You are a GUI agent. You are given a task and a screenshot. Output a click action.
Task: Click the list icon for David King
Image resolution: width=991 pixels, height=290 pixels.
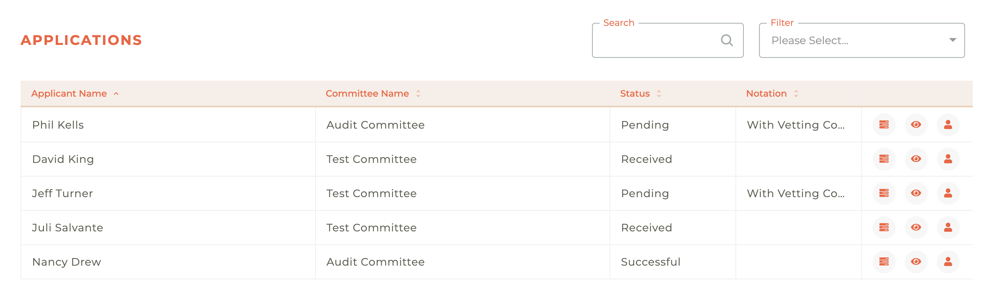(884, 159)
